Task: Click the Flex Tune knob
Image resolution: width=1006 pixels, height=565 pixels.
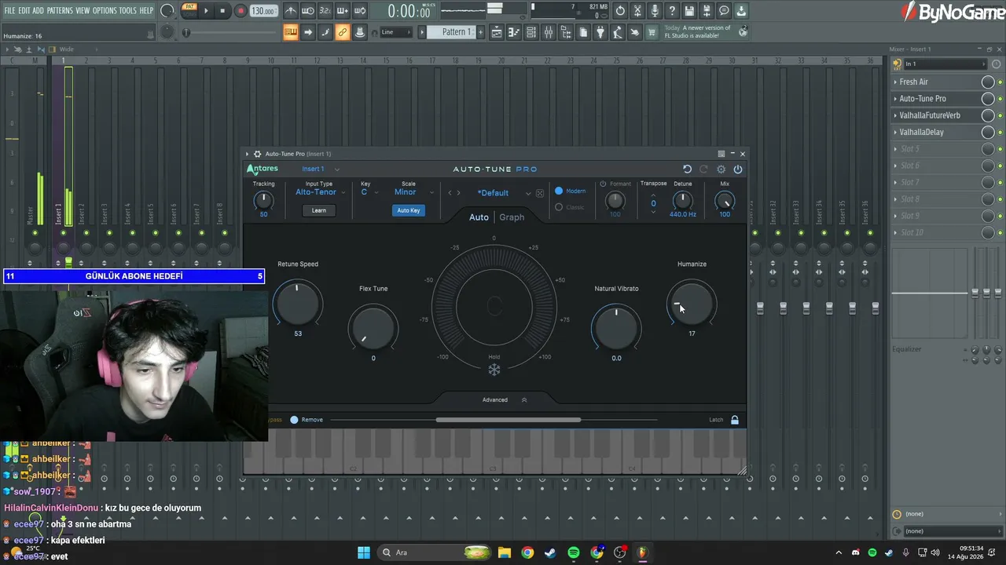Action: (373, 328)
